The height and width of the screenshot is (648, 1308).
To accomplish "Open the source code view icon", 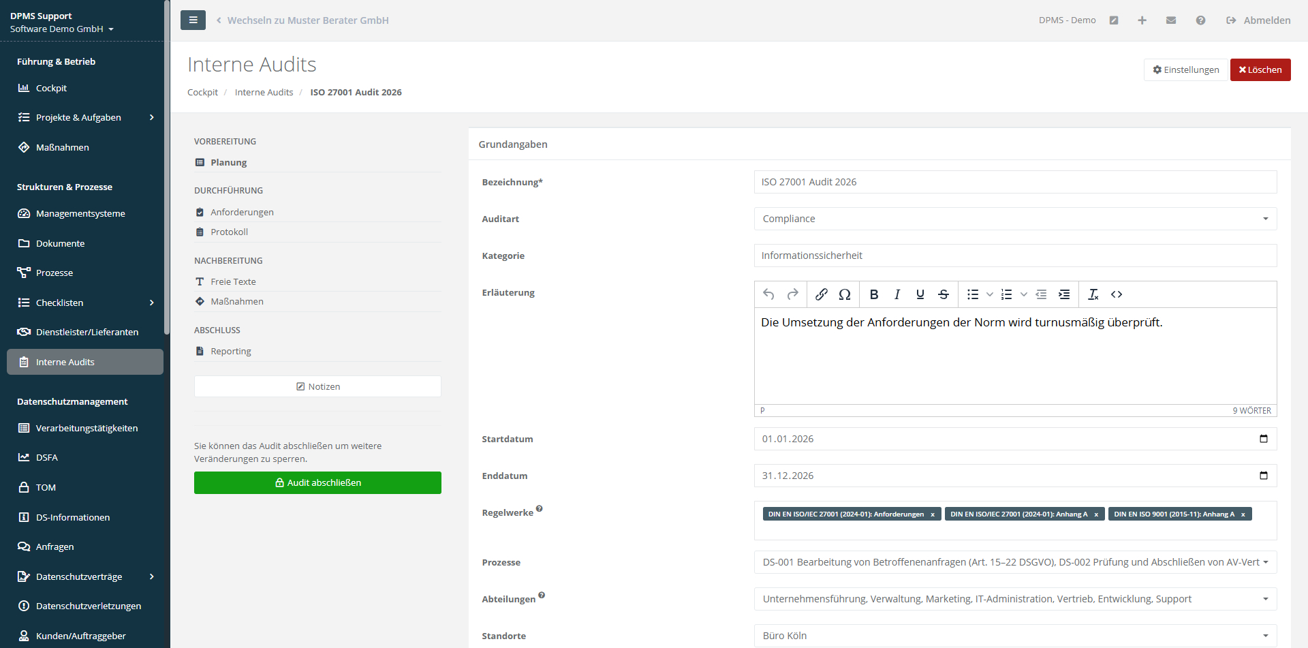I will tap(1117, 294).
